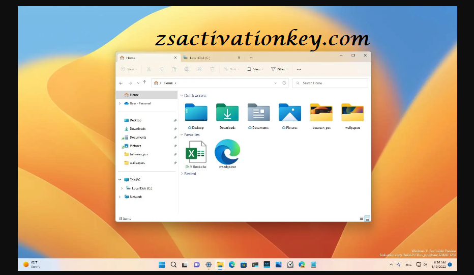This screenshot has height=275, width=474.
Task: Launch Microsoft Edge from taskbar
Action: point(232,265)
